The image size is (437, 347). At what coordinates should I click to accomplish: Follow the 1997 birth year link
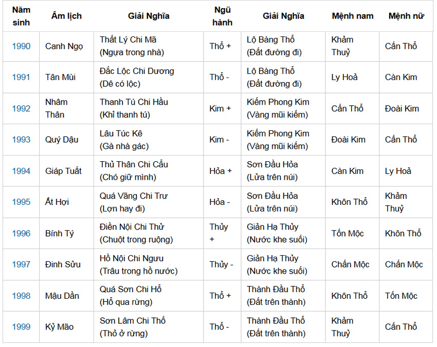tap(21, 265)
